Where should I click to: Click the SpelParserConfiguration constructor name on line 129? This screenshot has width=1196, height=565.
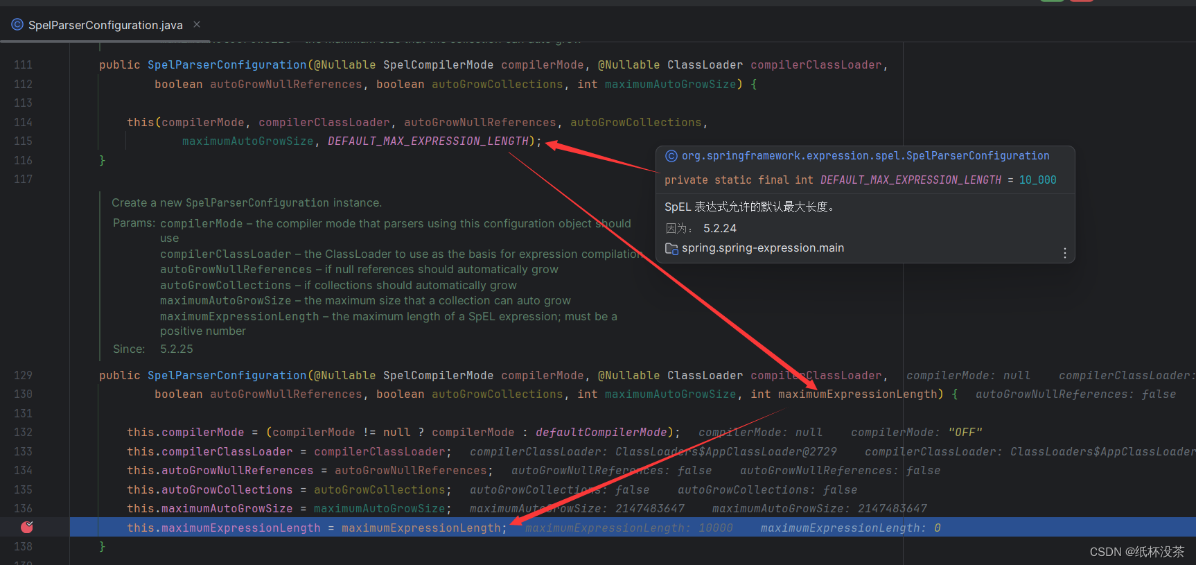click(227, 375)
